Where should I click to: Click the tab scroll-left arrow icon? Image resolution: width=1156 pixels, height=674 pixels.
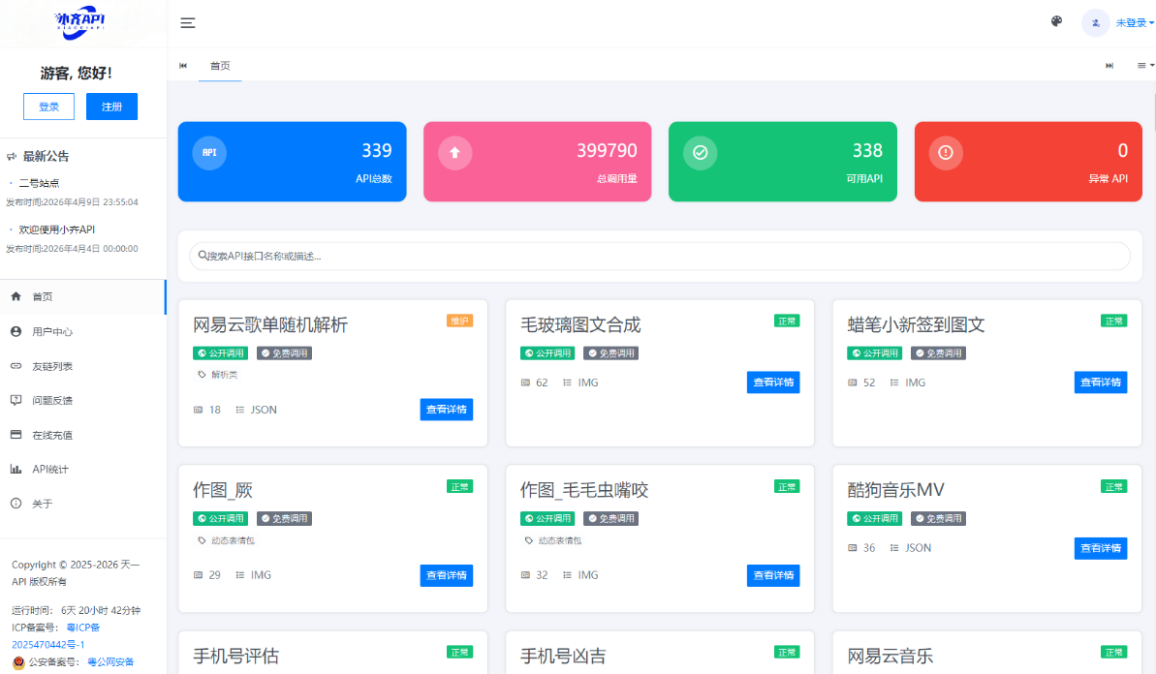click(183, 66)
